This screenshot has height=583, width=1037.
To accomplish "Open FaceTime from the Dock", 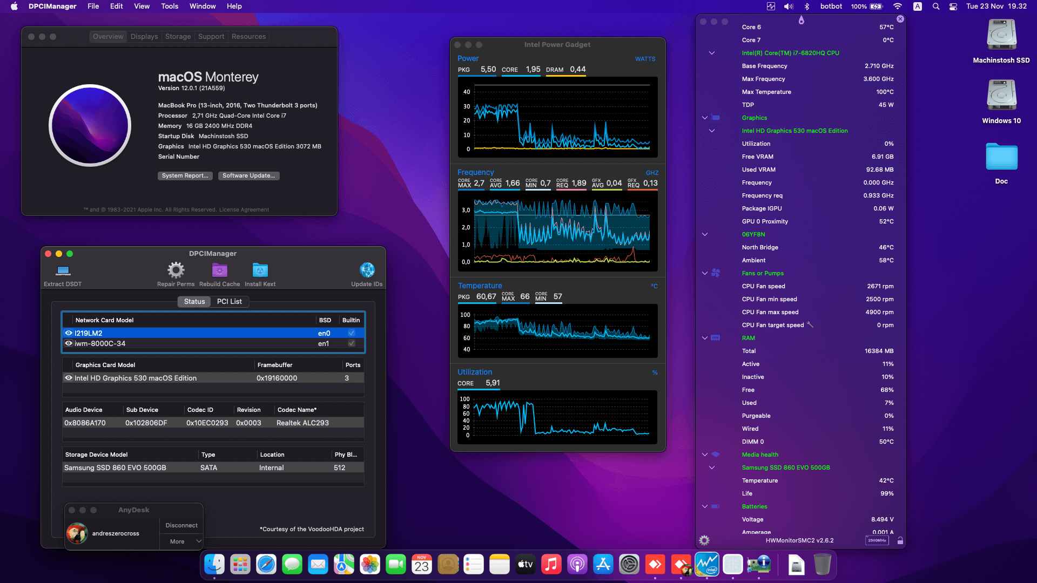I will click(x=396, y=565).
